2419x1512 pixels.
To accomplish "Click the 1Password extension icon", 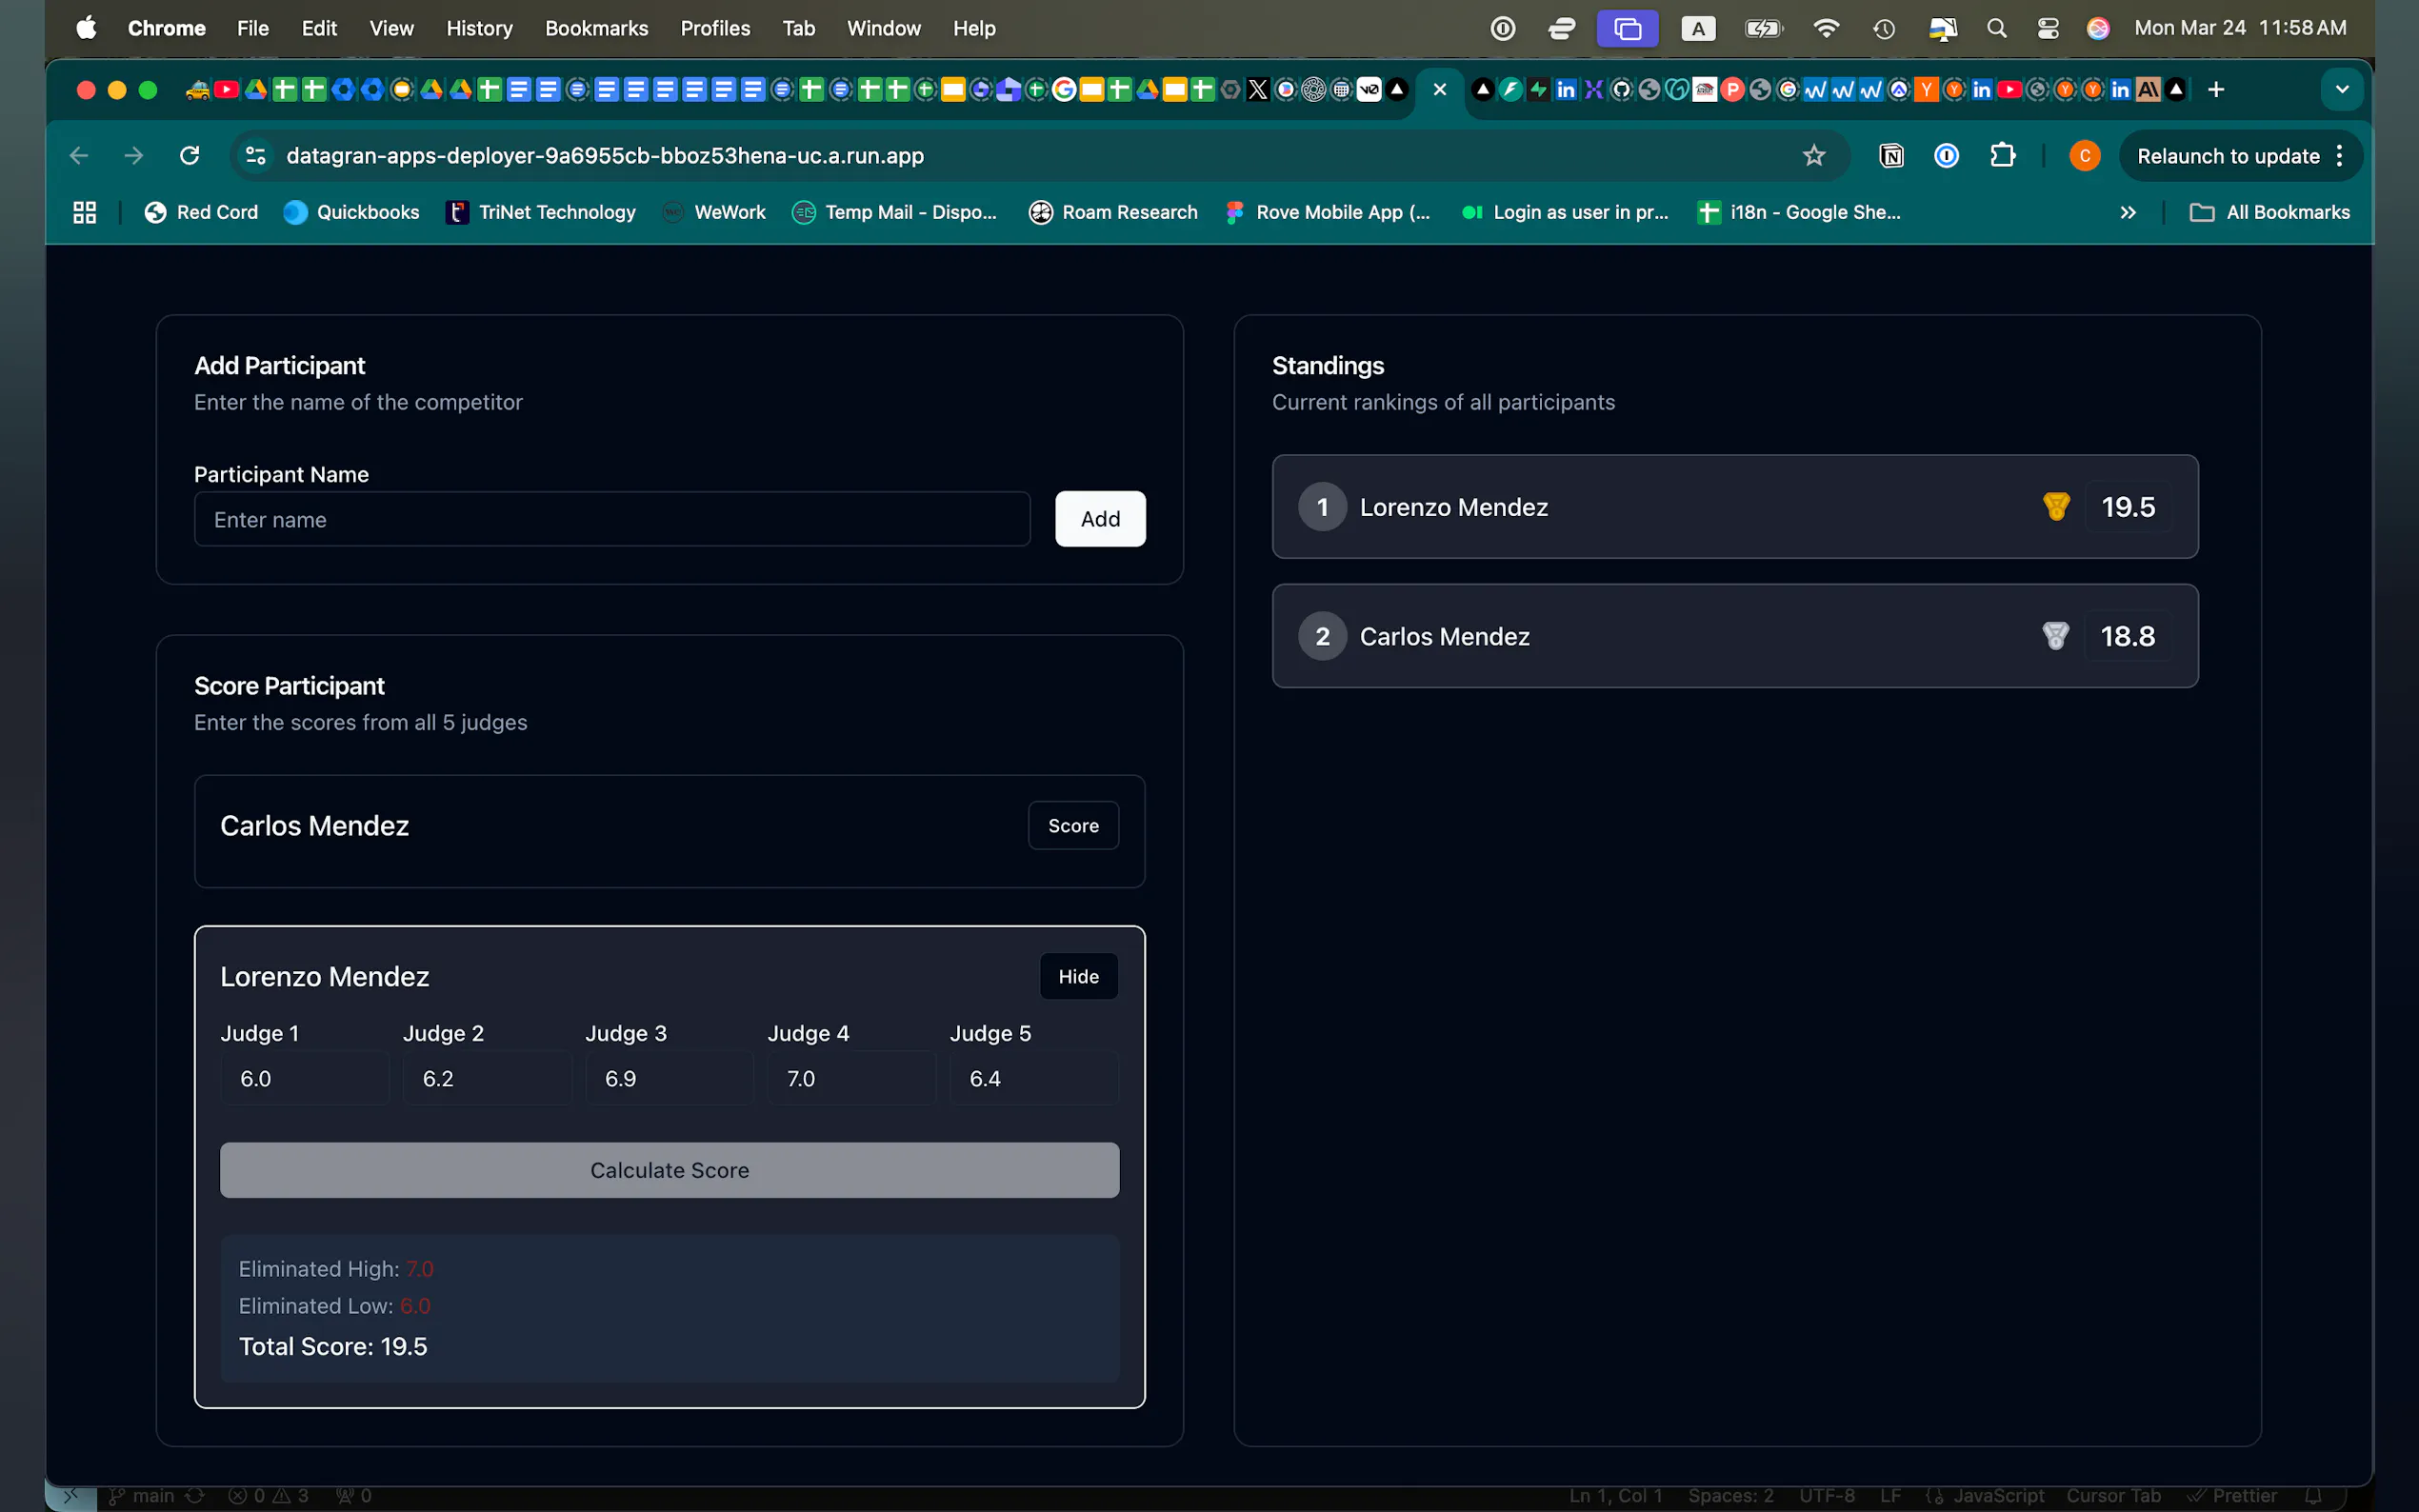I will pyautogui.click(x=1946, y=155).
